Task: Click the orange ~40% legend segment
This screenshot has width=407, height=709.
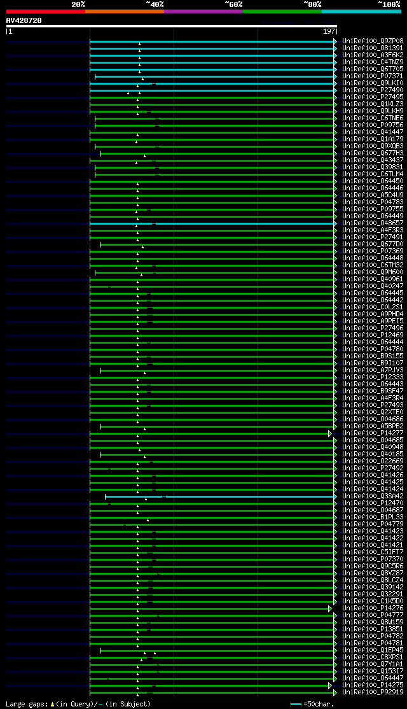Action: coord(125,11)
